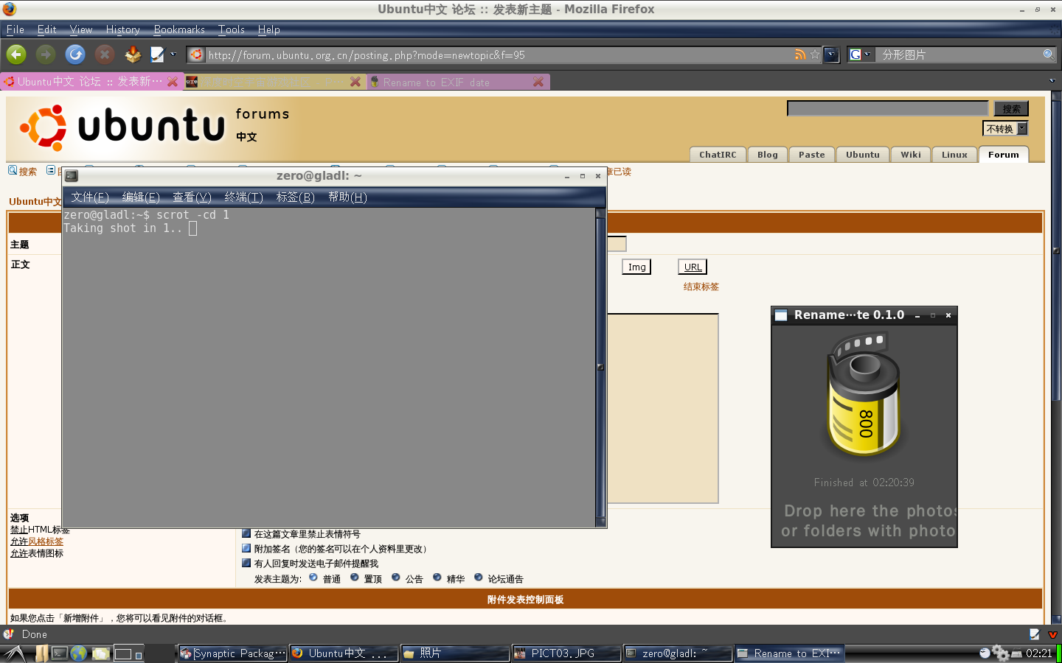Click the Ubuntu site favicon in address bar
The image size is (1062, 663).
(196, 55)
